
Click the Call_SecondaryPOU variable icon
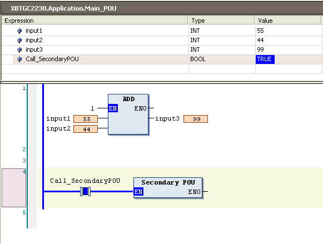[x=19, y=59]
